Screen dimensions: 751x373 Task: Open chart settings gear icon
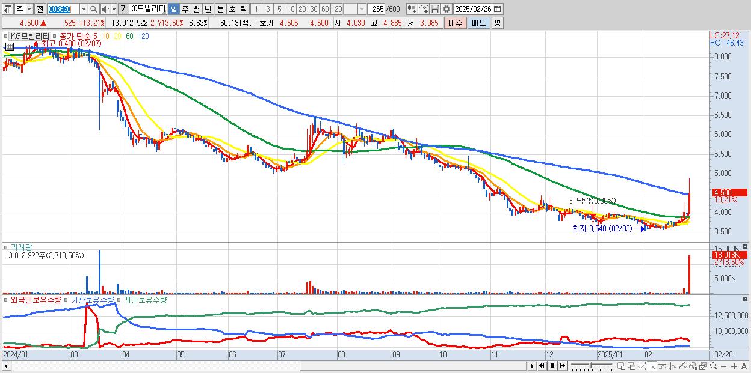(x=447, y=9)
